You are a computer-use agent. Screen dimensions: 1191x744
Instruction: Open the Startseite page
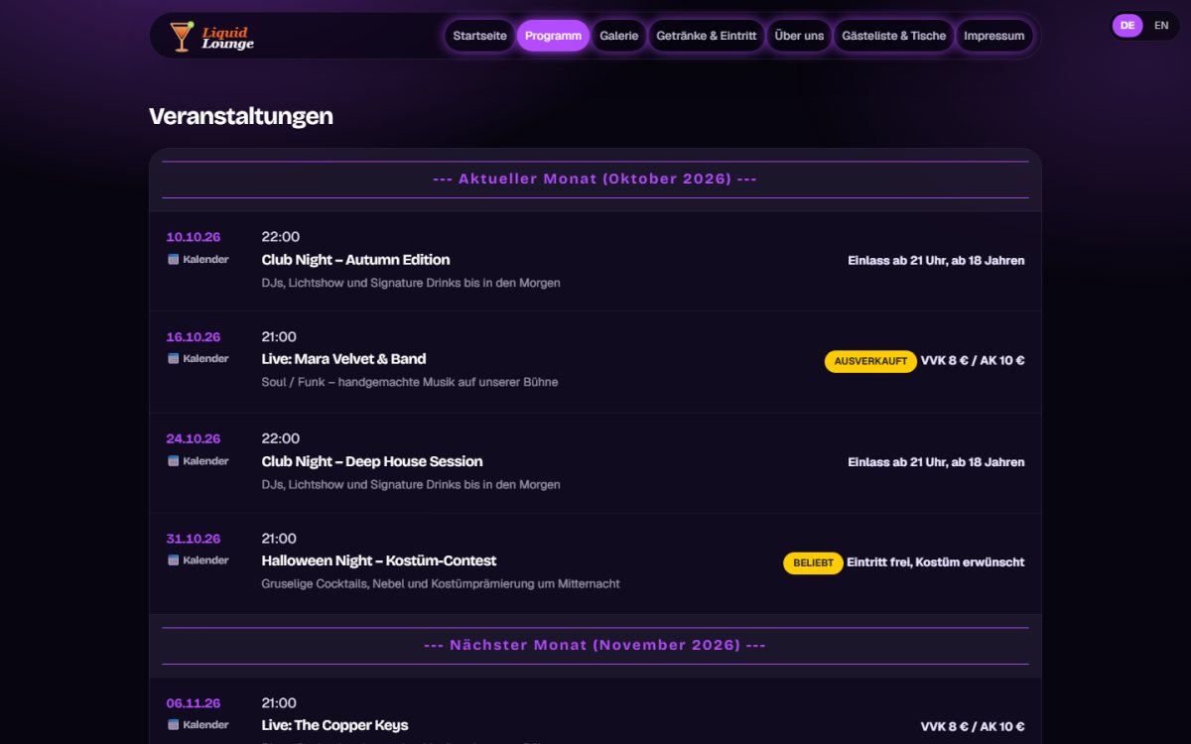[x=479, y=36]
